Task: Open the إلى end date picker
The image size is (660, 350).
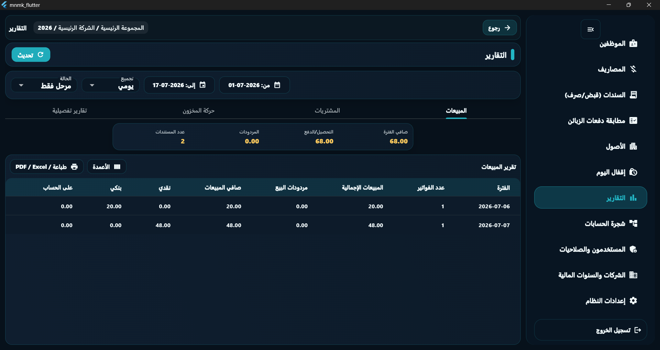Action: [179, 85]
